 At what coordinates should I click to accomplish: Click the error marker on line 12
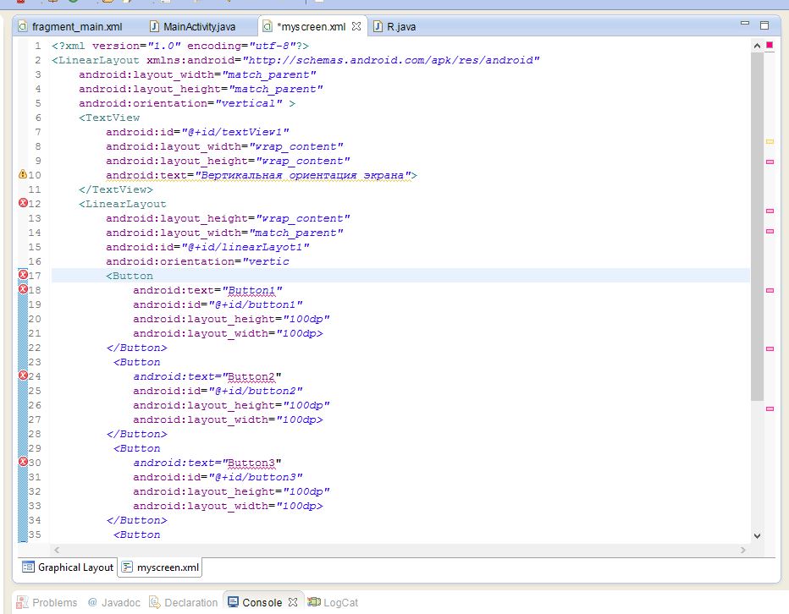tap(23, 203)
